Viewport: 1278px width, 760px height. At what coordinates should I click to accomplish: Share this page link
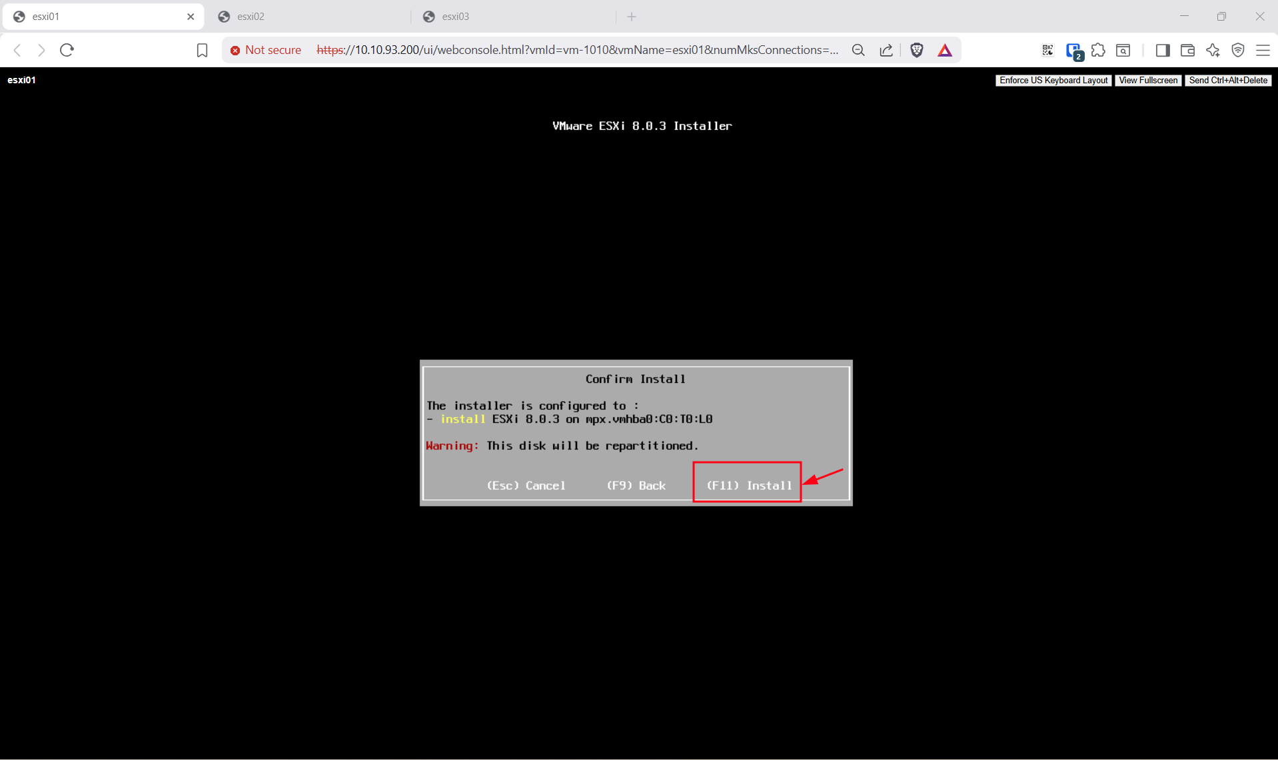pos(886,50)
